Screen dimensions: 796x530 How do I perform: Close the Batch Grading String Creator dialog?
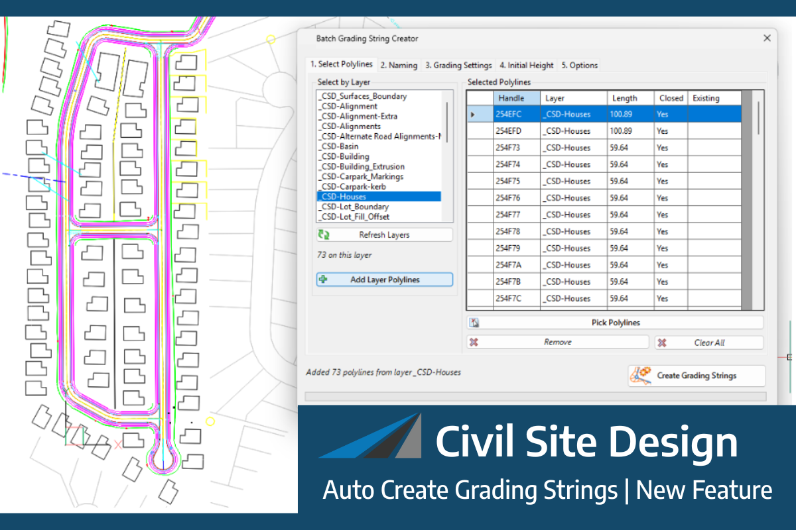click(x=767, y=38)
